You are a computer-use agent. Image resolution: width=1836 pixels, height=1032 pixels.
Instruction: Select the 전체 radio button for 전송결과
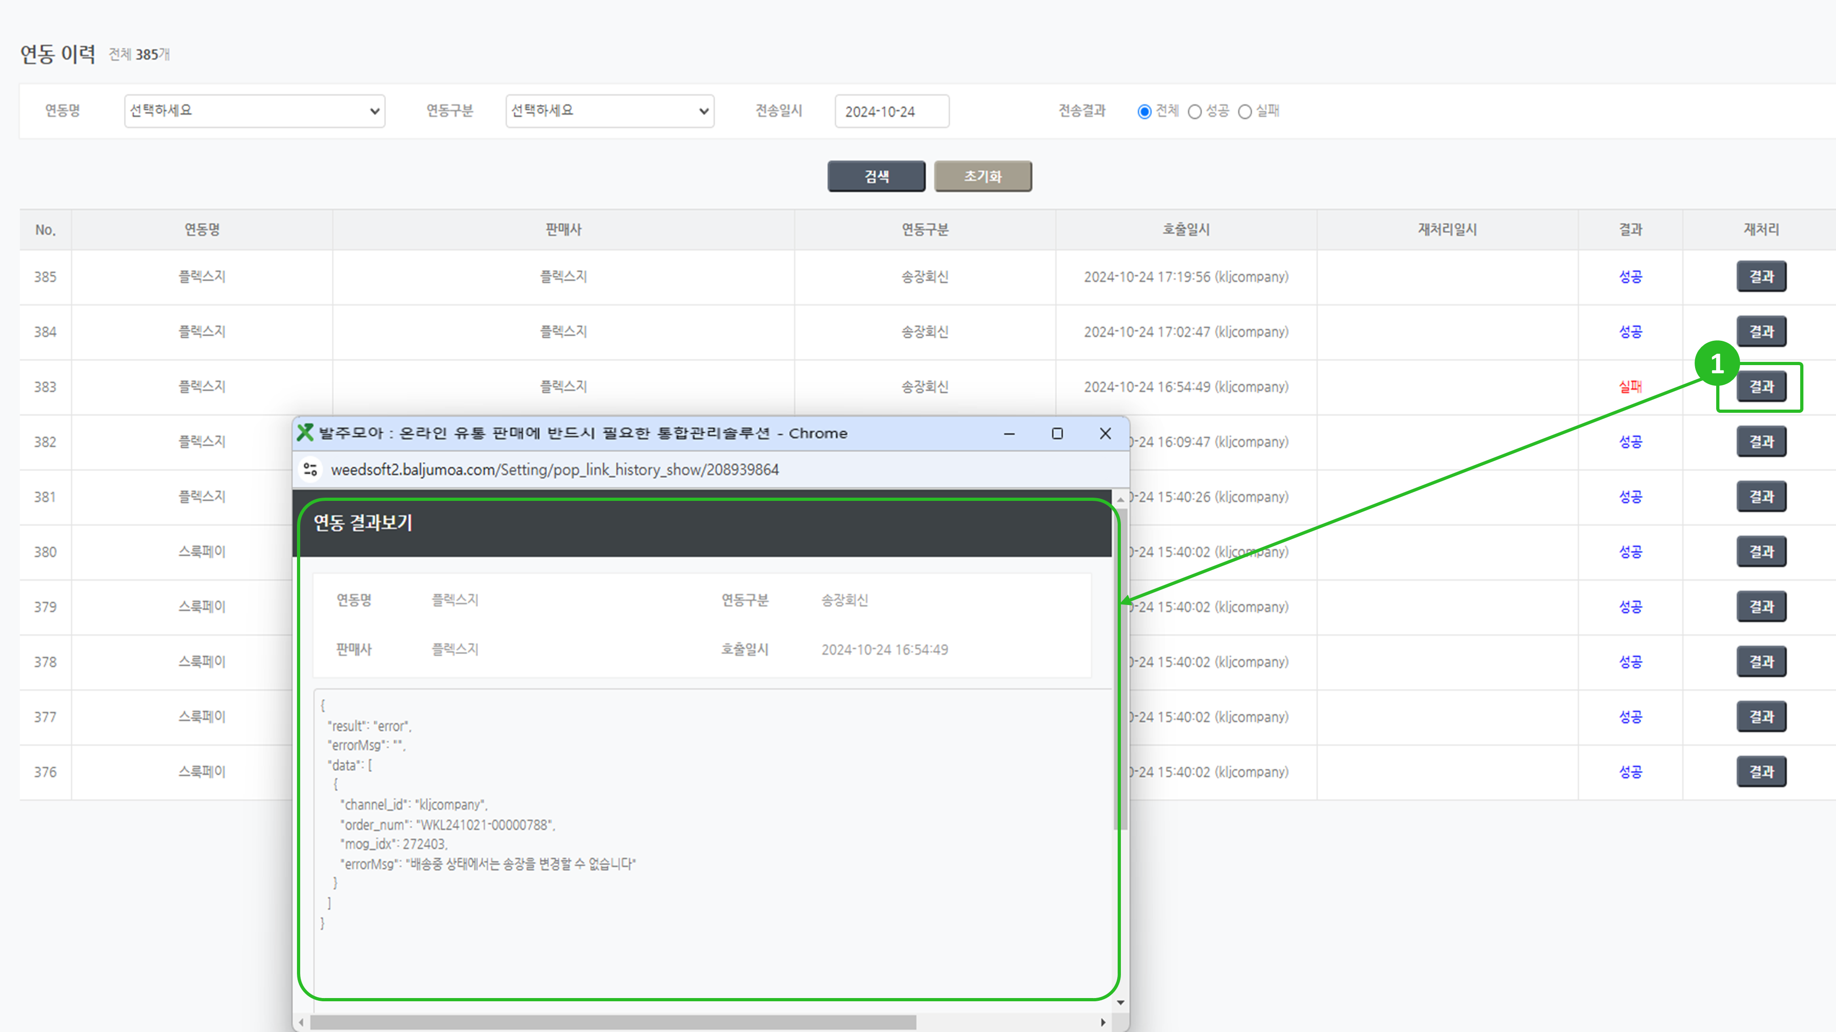click(1145, 112)
